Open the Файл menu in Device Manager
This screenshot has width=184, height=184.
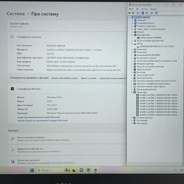coord(131,9)
